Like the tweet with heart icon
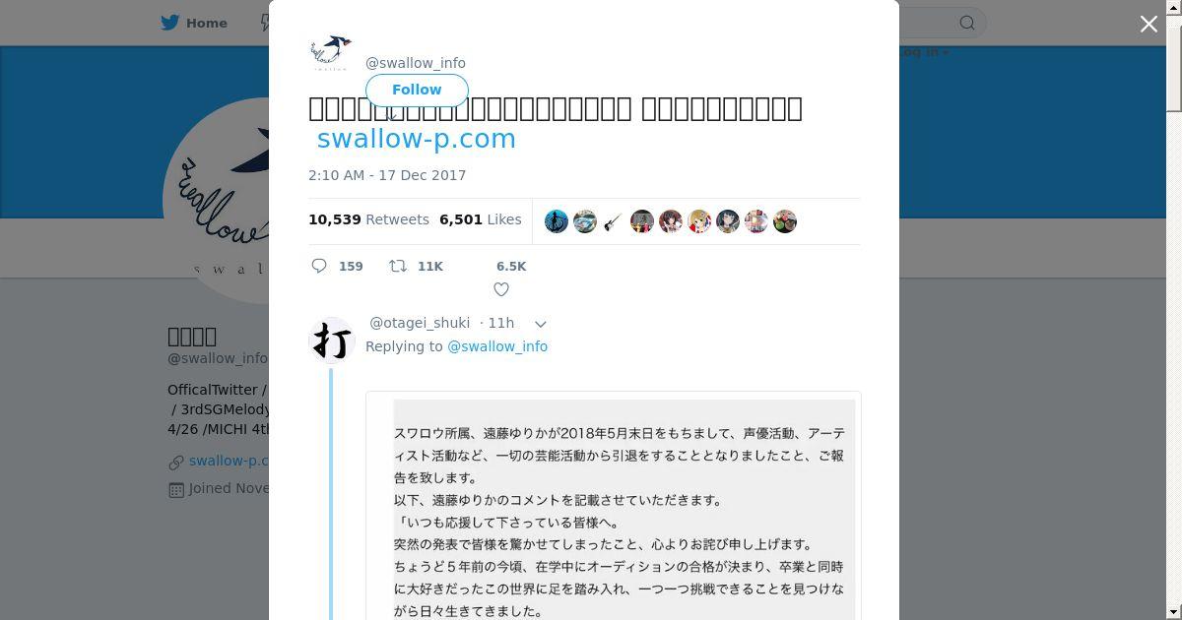Viewport: 1182px width, 620px height. (501, 289)
